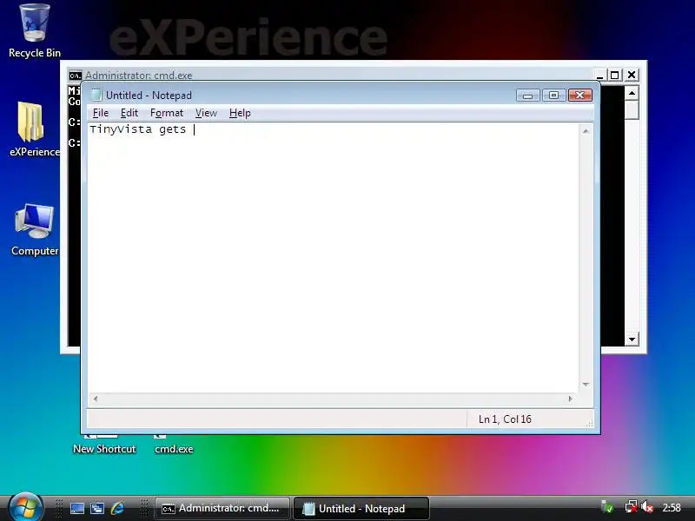Click the Notepad icon in the title bar
695x521 pixels.
pos(96,95)
